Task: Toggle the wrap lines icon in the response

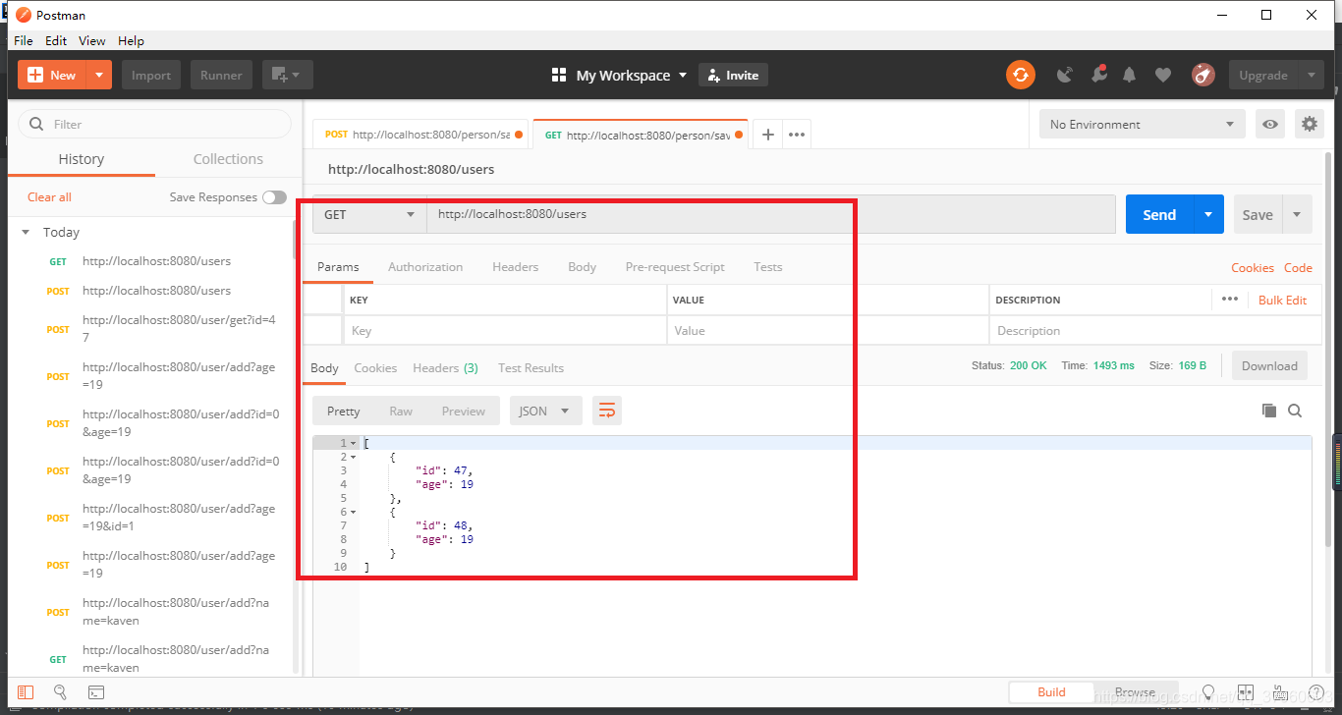Action: pyautogui.click(x=607, y=411)
